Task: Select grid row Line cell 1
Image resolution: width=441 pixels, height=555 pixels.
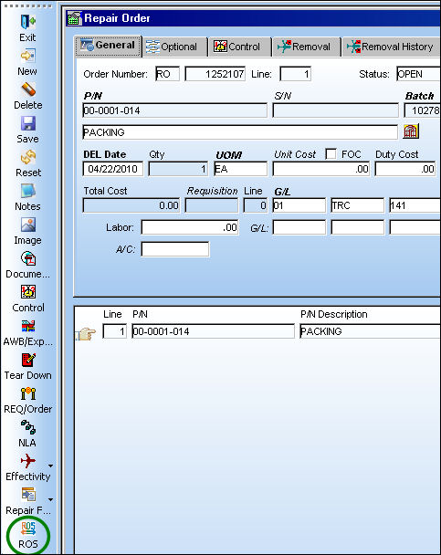Action: (115, 331)
